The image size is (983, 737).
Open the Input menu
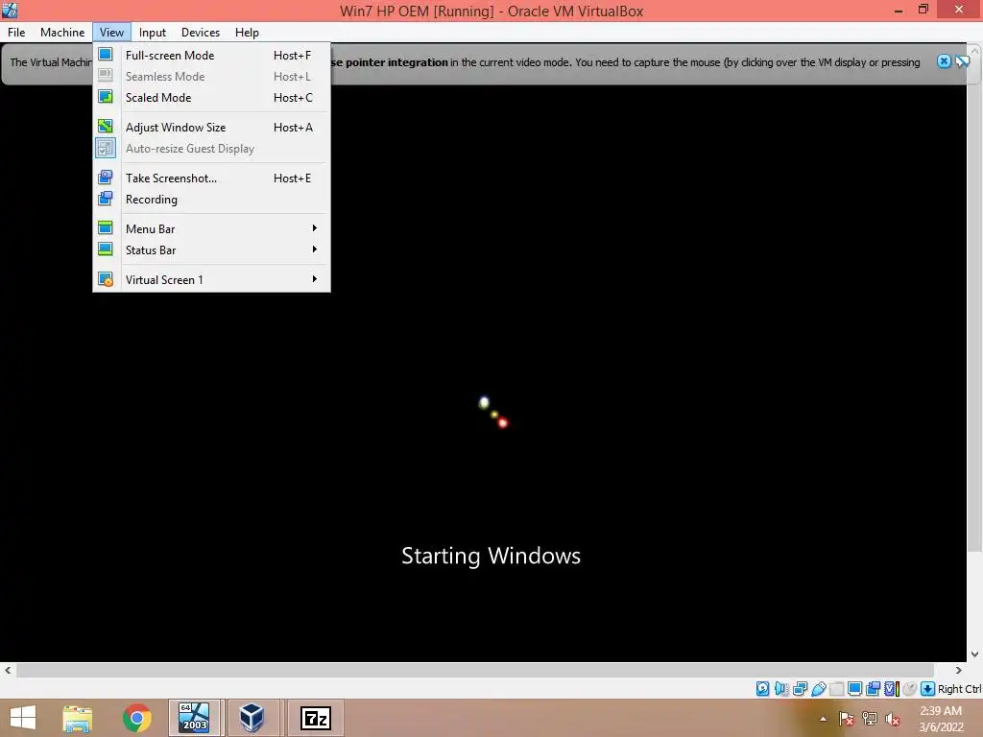click(153, 33)
